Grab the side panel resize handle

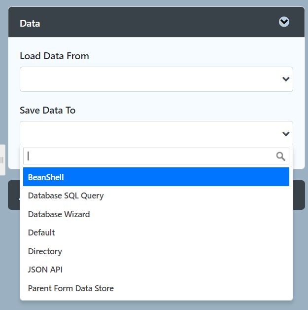(x=2, y=160)
